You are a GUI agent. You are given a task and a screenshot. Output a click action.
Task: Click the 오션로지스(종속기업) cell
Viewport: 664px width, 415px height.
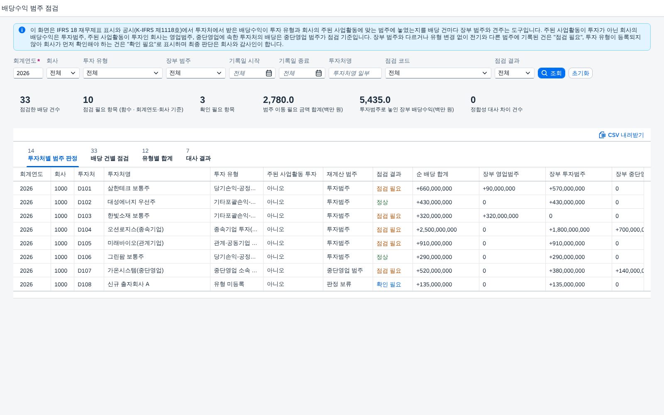(x=157, y=229)
